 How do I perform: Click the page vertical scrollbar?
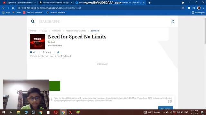[205, 31]
